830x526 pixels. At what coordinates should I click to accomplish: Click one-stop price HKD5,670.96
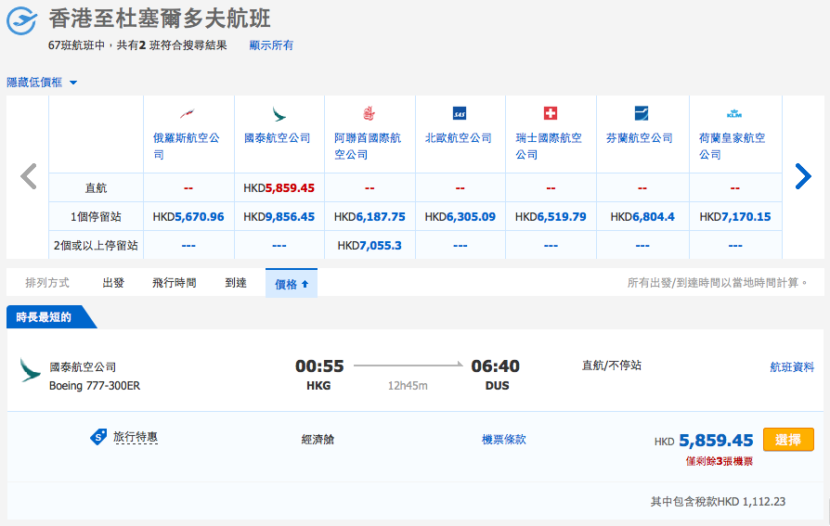[188, 216]
